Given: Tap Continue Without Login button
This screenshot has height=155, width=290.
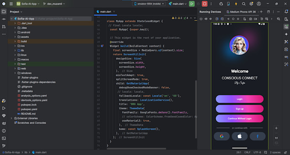Looking at the screenshot, I should (240, 118).
